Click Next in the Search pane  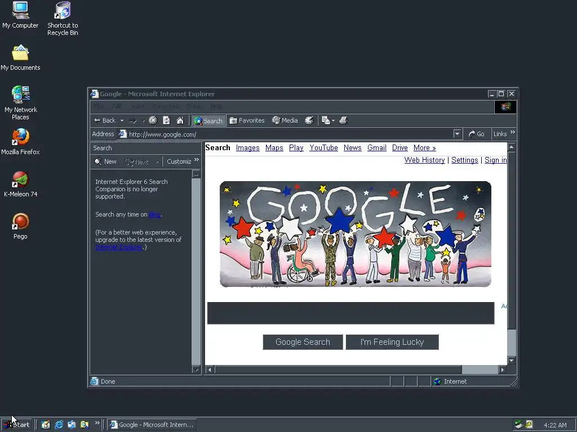click(x=137, y=161)
